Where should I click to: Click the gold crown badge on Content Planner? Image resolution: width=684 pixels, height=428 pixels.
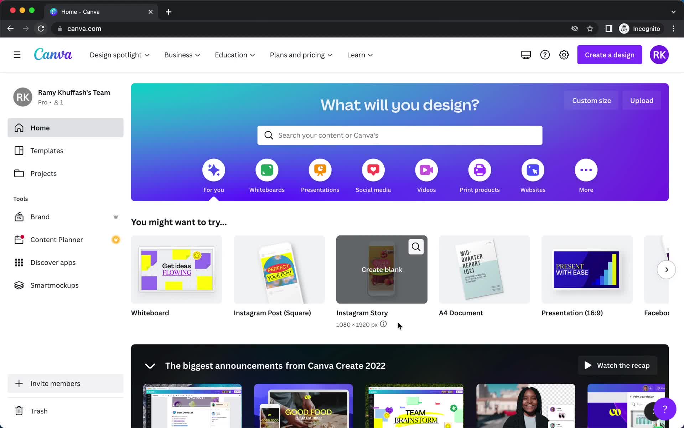[x=116, y=240]
